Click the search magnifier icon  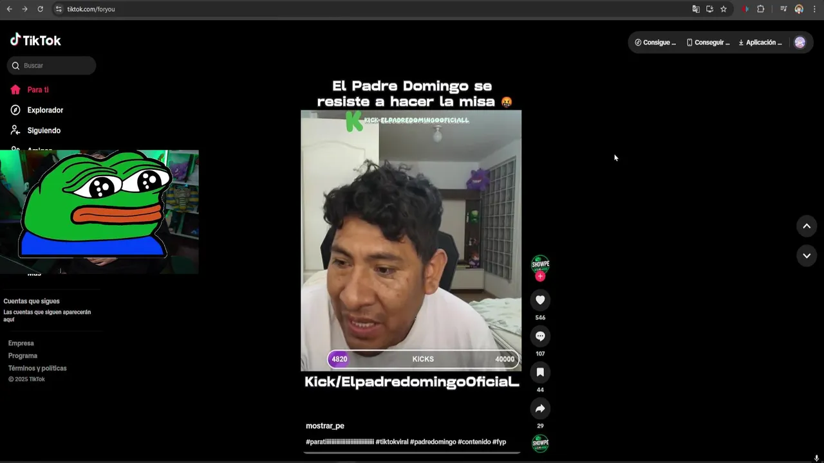coord(15,66)
